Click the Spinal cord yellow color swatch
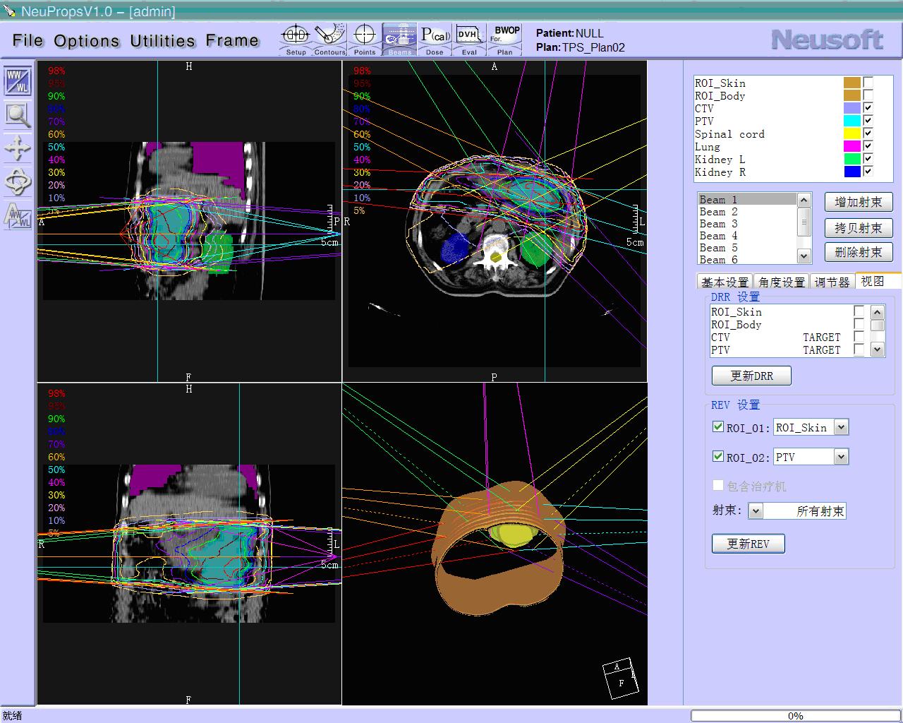The height and width of the screenshot is (723, 903). (x=852, y=133)
